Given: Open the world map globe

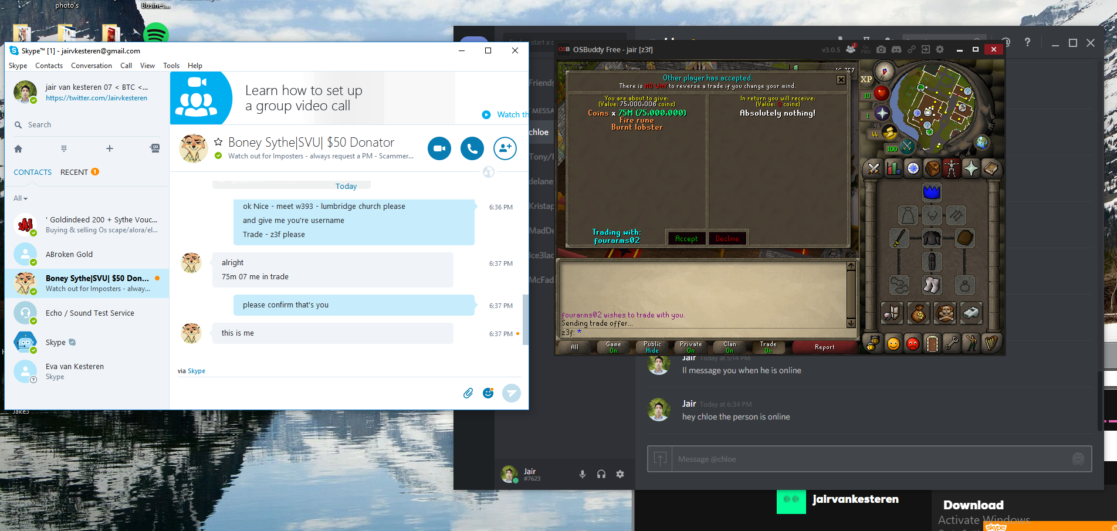Looking at the screenshot, I should (x=982, y=142).
